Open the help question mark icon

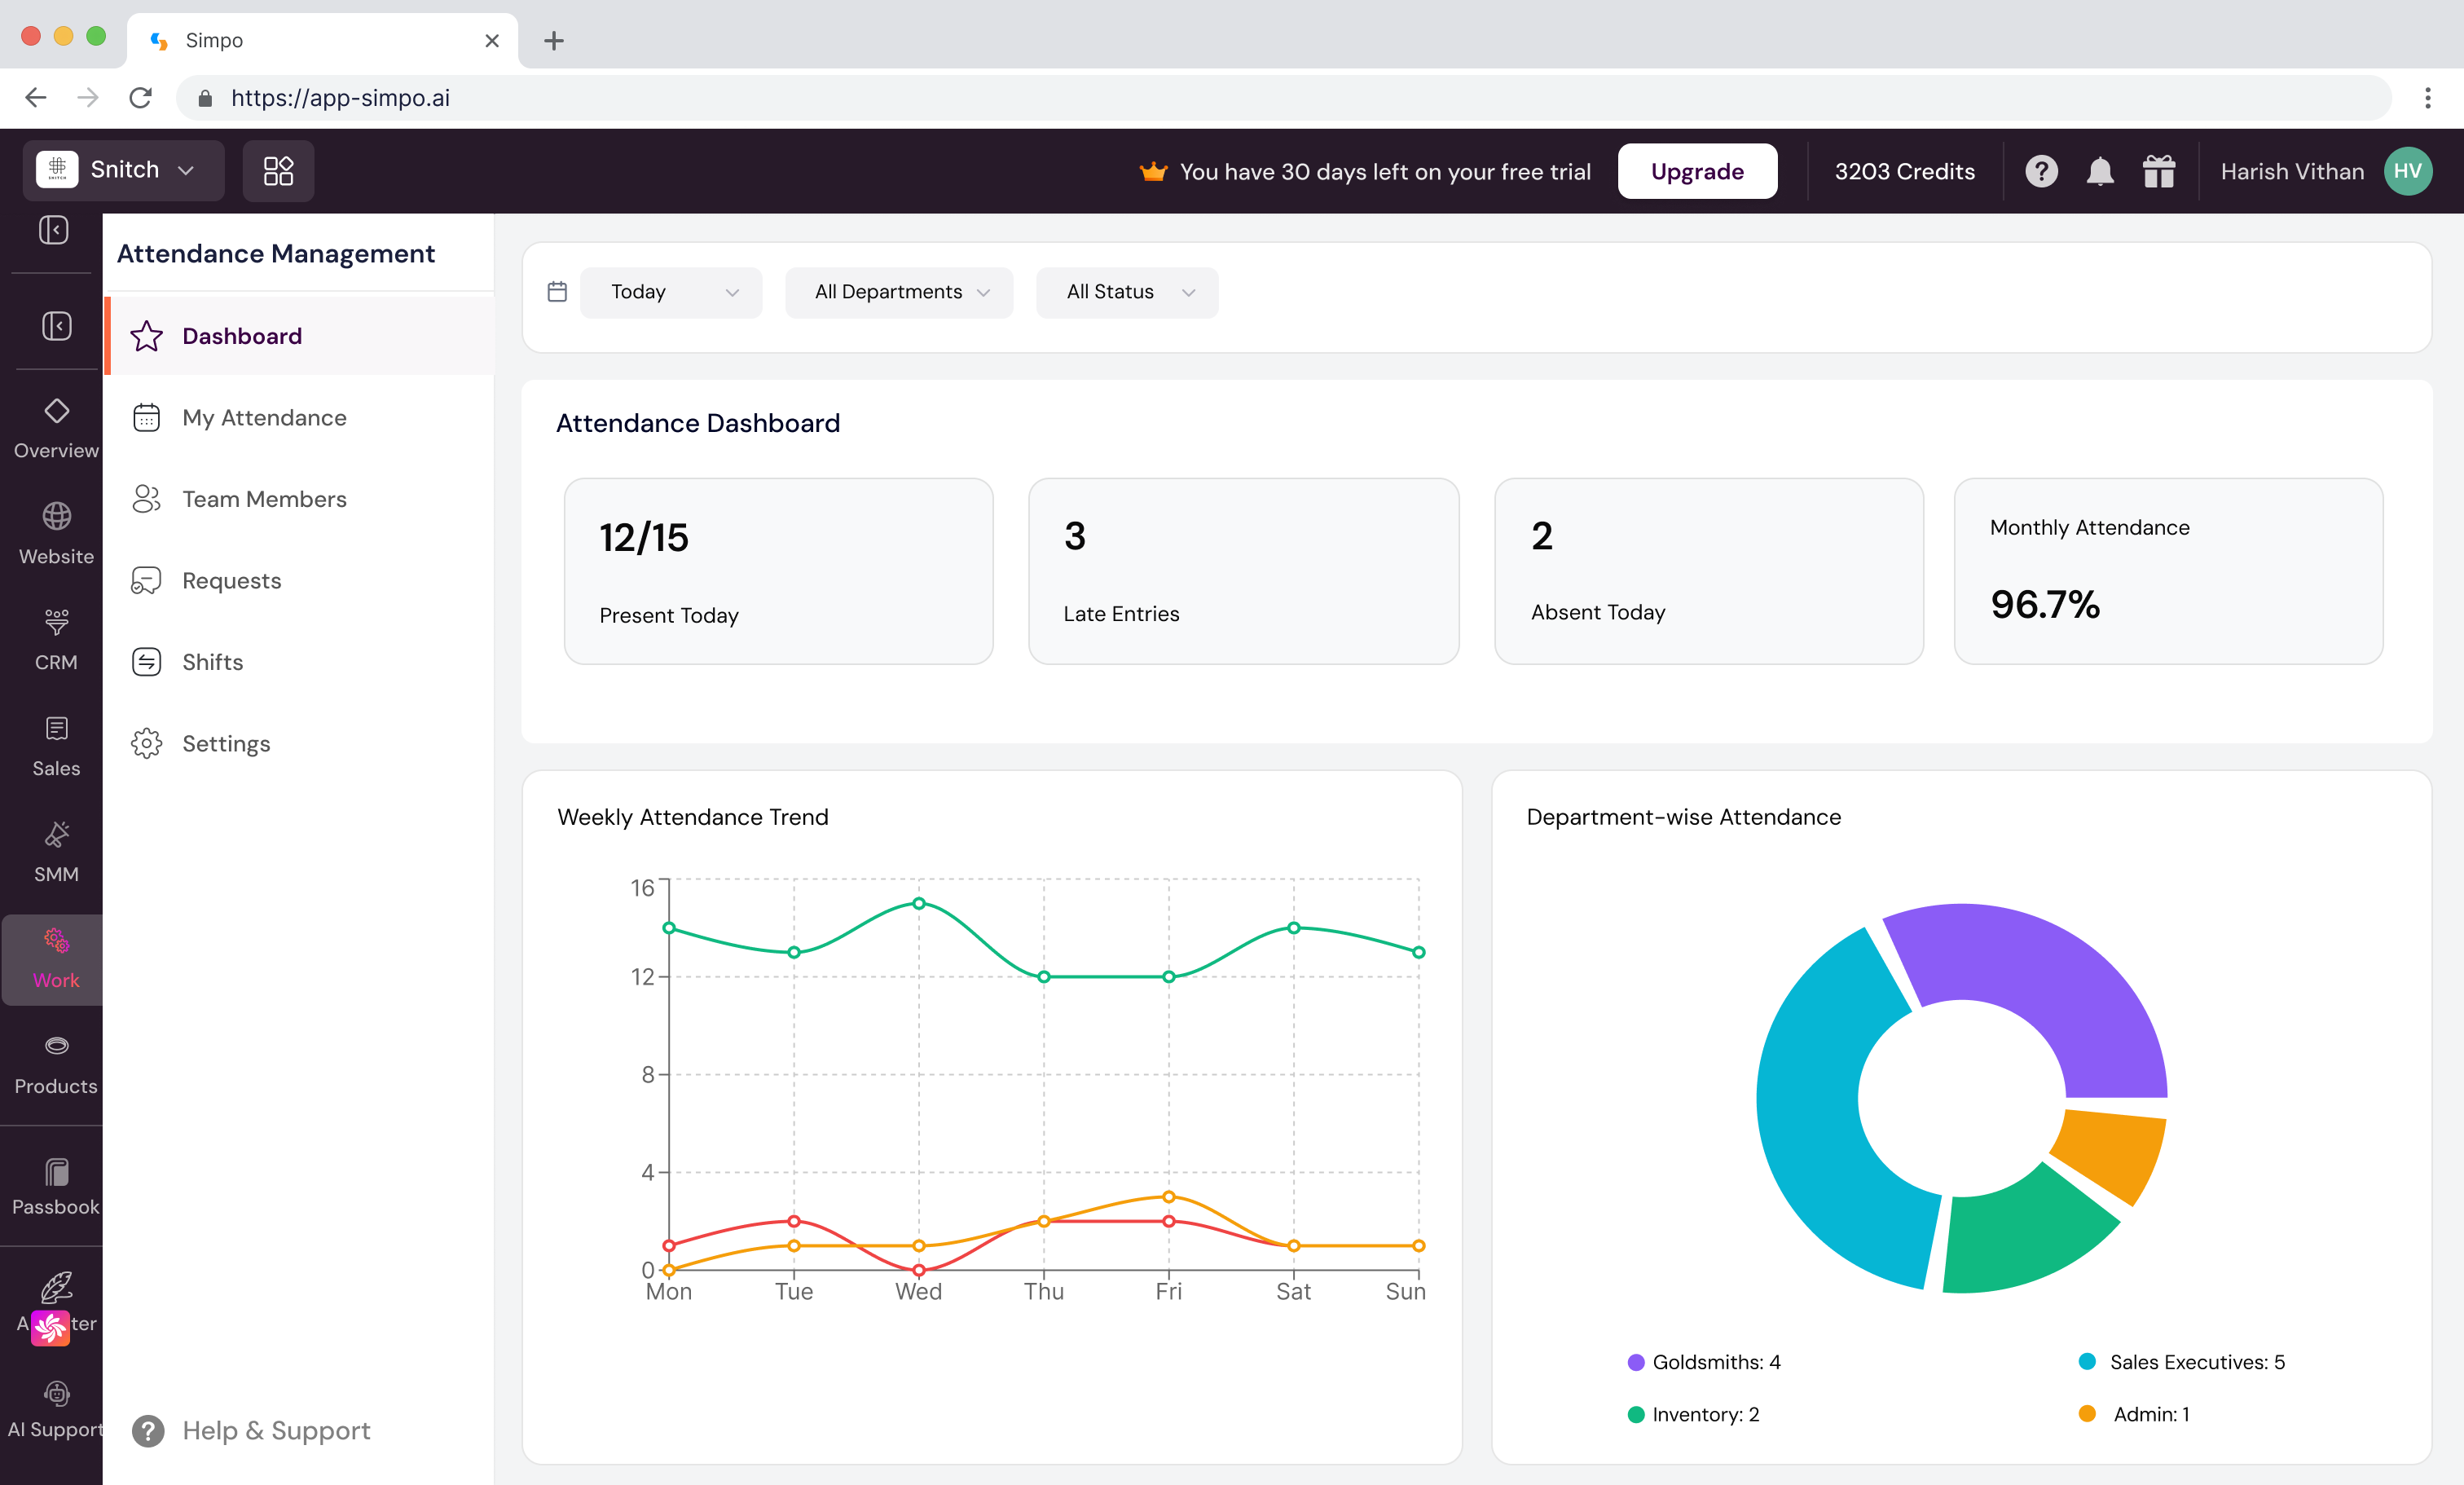[x=2041, y=171]
